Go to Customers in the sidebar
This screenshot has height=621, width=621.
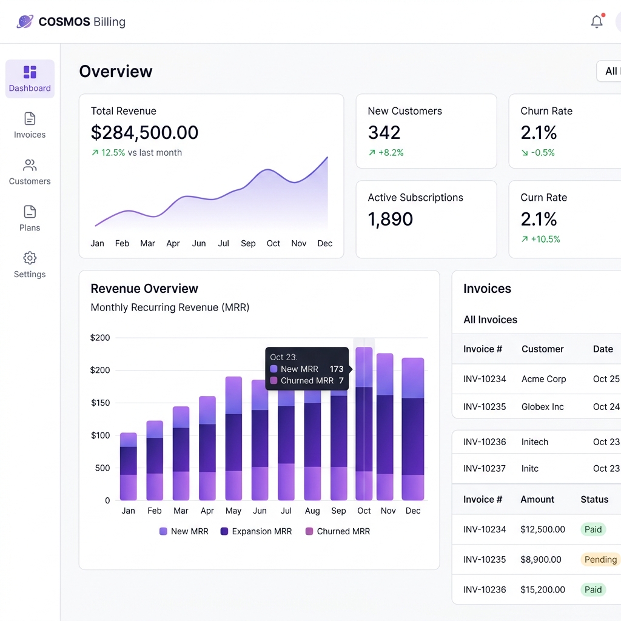click(x=30, y=172)
